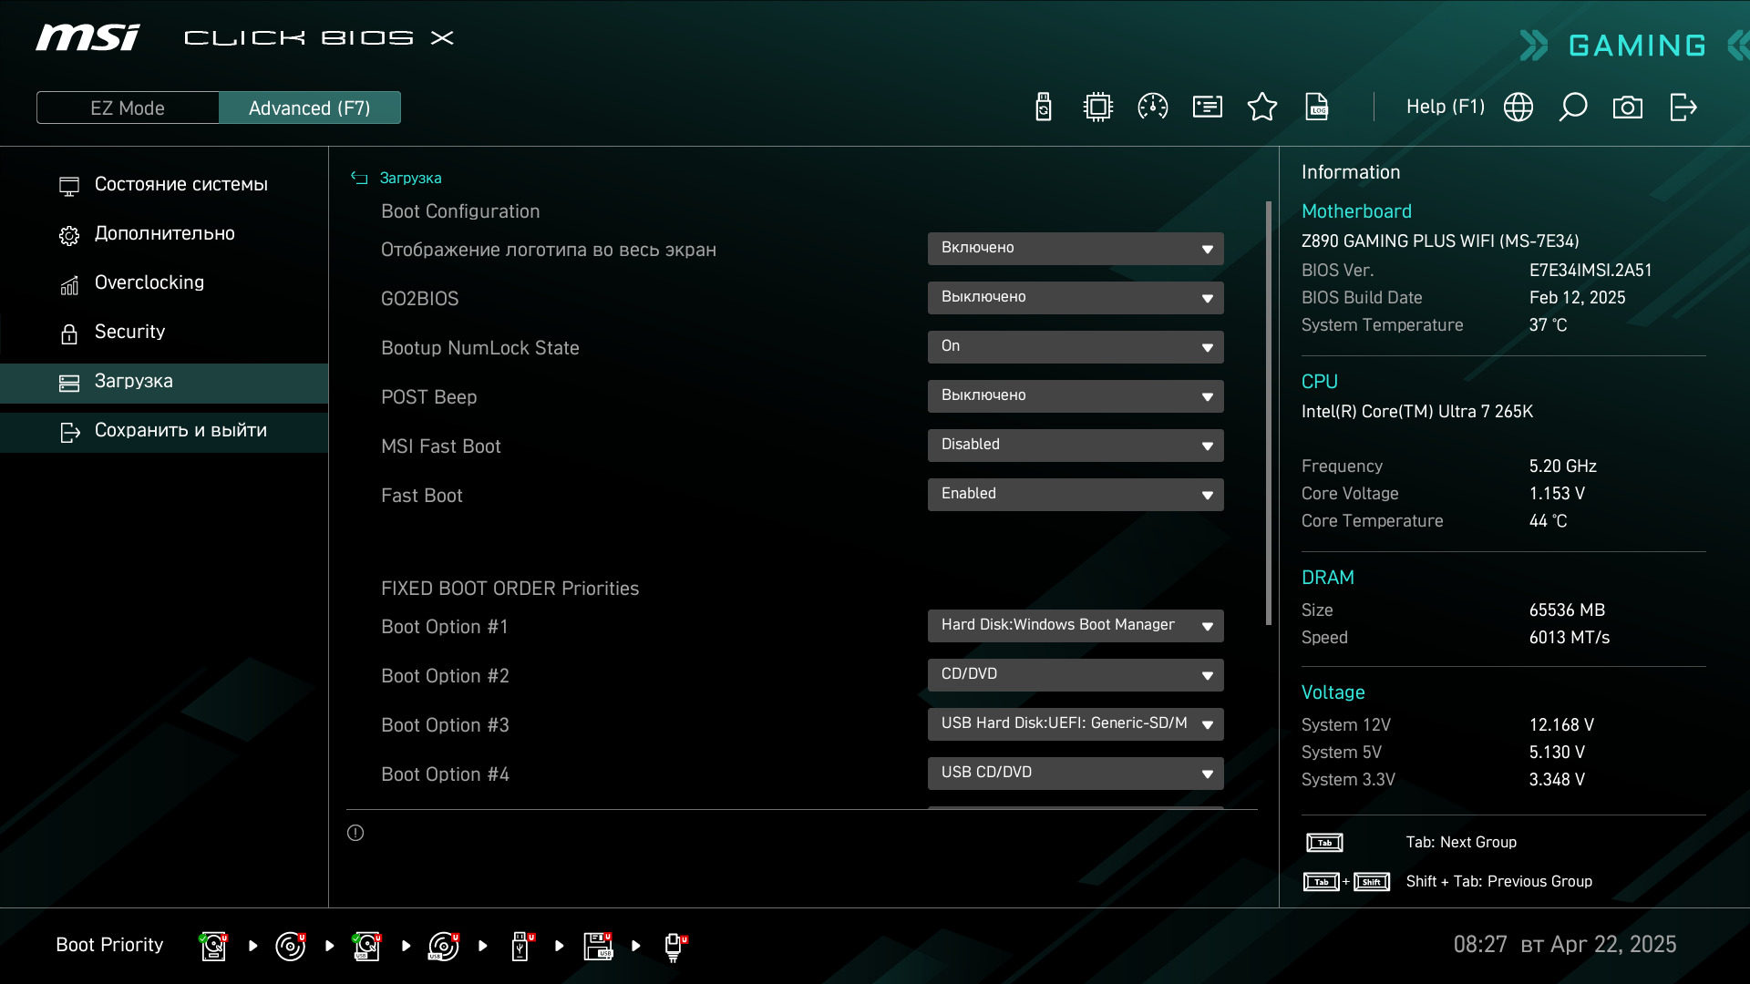Open the M-Flash USB update icon
This screenshot has height=984, width=1750.
coord(1044,108)
